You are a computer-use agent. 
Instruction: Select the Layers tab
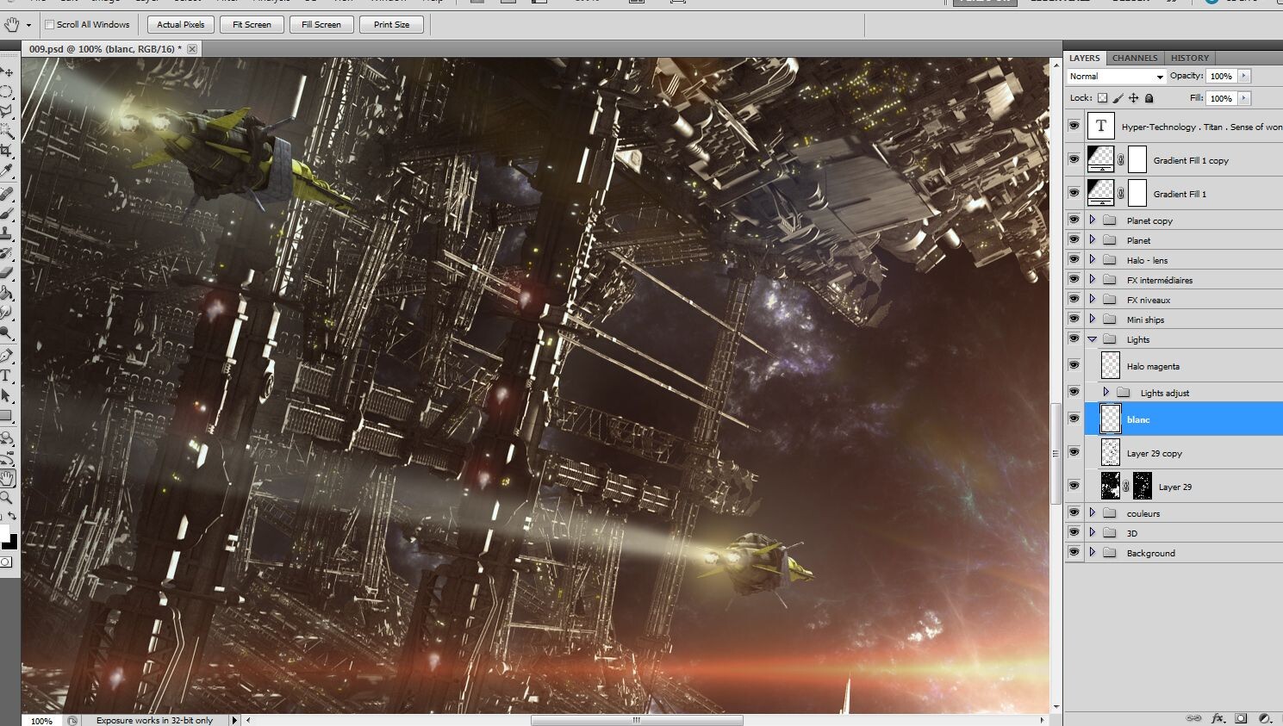point(1084,58)
